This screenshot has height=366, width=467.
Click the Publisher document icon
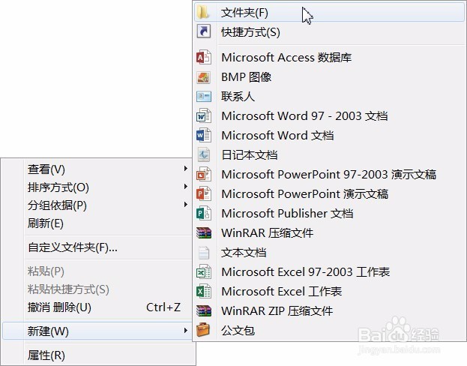coord(204,214)
